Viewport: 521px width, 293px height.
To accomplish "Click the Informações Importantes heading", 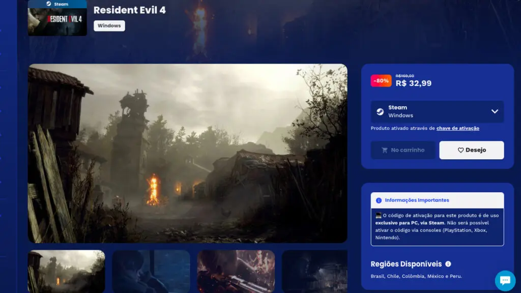I will point(417,200).
